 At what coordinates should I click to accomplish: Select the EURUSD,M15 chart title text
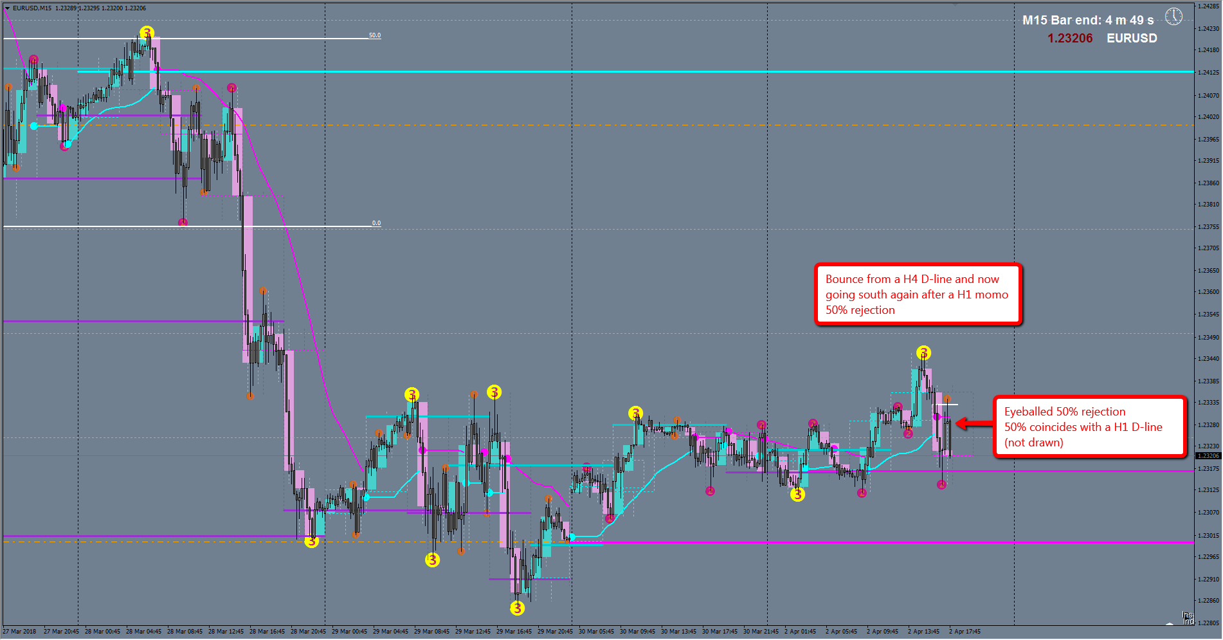tap(32, 8)
